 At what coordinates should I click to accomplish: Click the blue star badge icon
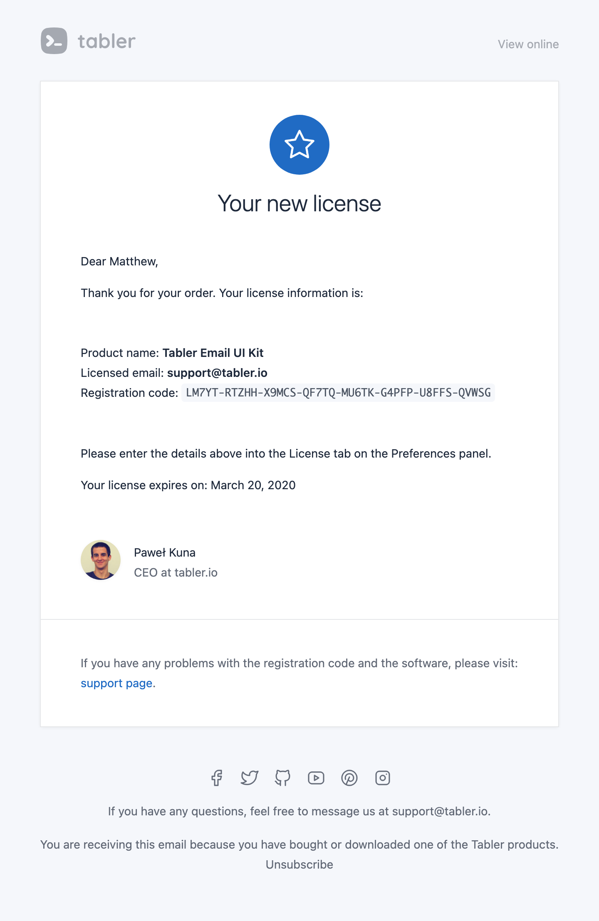[x=299, y=145]
